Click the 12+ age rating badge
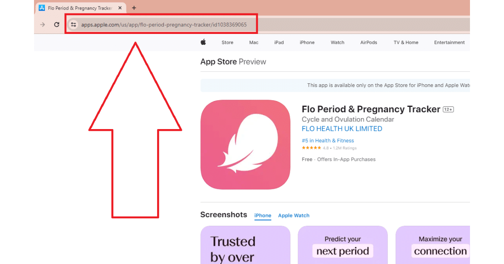This screenshot has height=264, width=504. click(x=448, y=109)
